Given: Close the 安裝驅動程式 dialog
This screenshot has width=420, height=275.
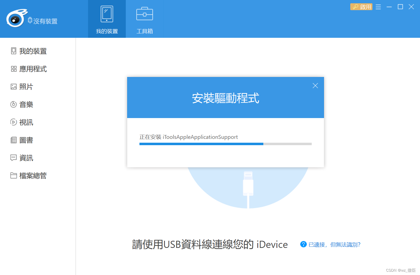Looking at the screenshot, I should (315, 86).
